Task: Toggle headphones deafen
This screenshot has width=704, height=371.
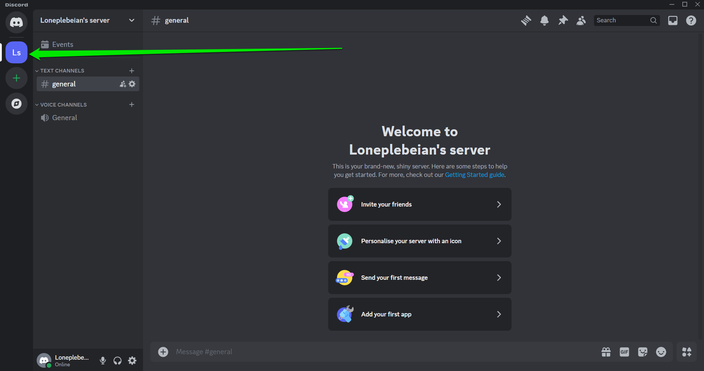Action: pos(117,361)
